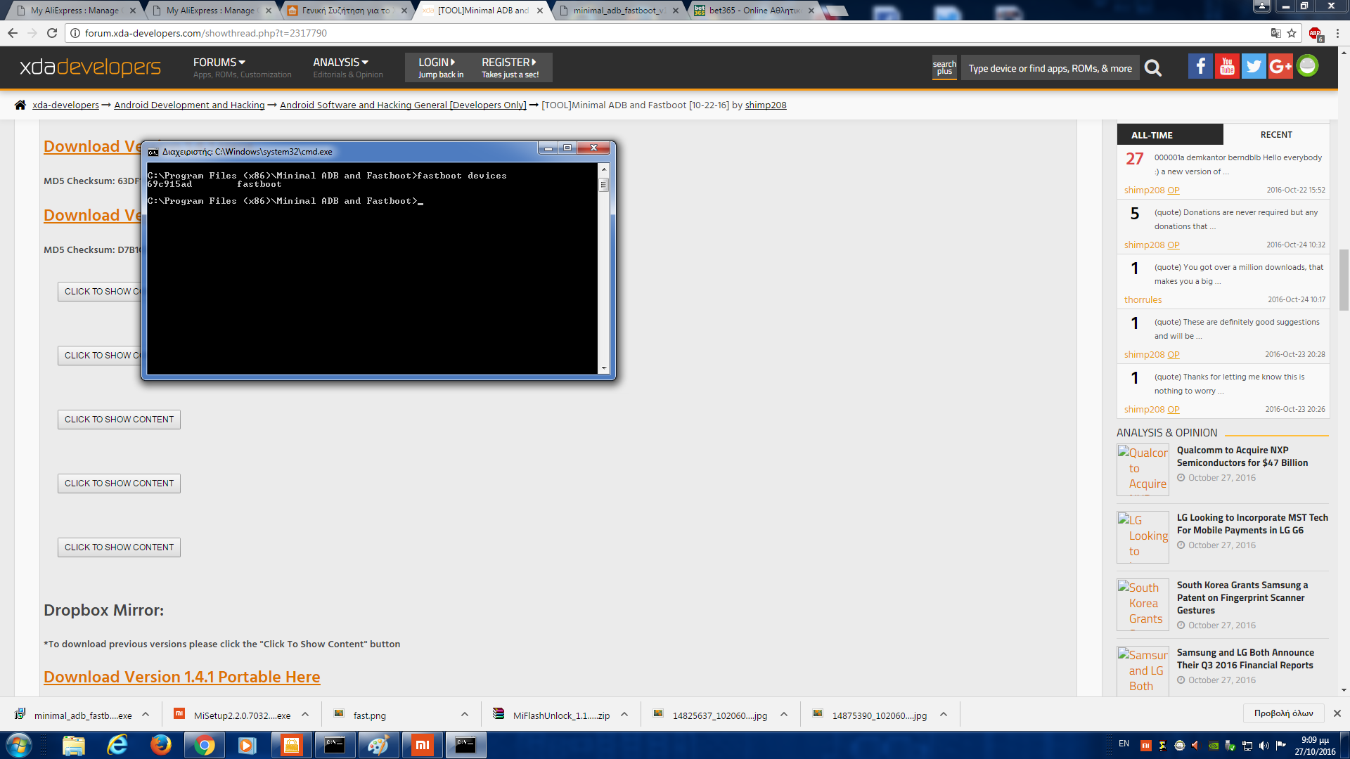
Task: Expand the ANALYSIS dropdown menu
Action: [x=340, y=63]
